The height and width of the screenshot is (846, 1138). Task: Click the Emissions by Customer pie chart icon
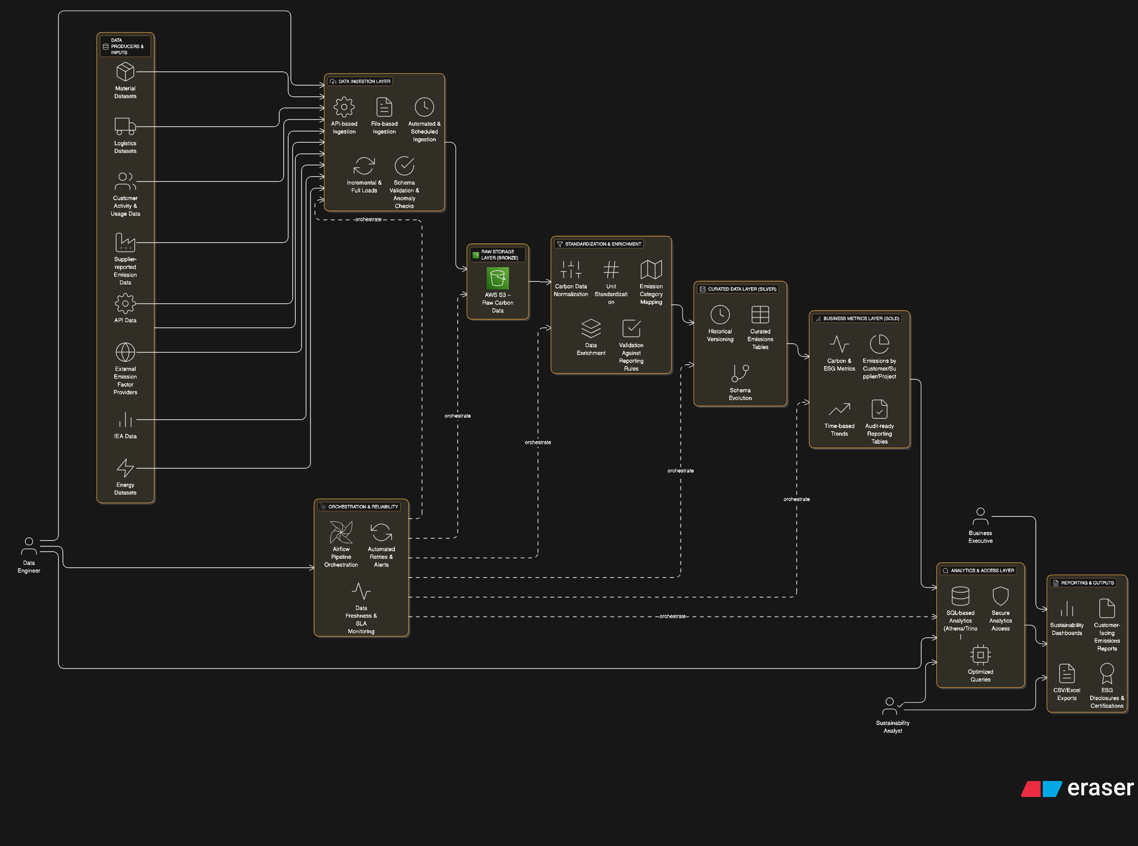pos(879,344)
